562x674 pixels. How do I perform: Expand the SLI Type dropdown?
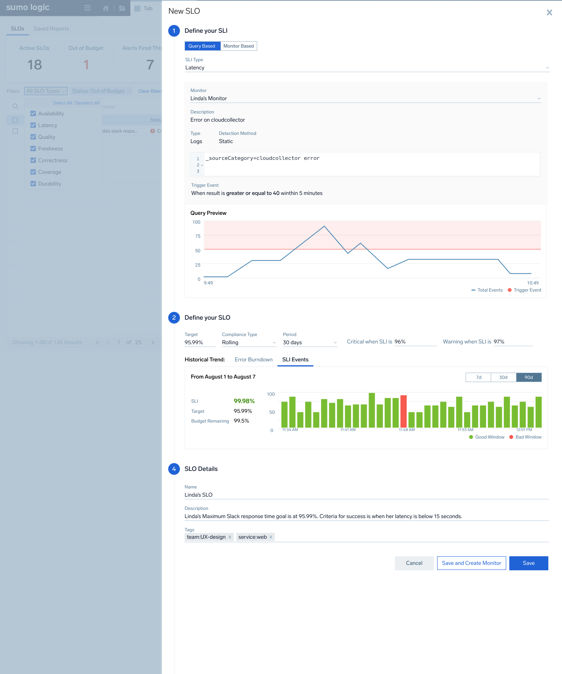pos(547,68)
